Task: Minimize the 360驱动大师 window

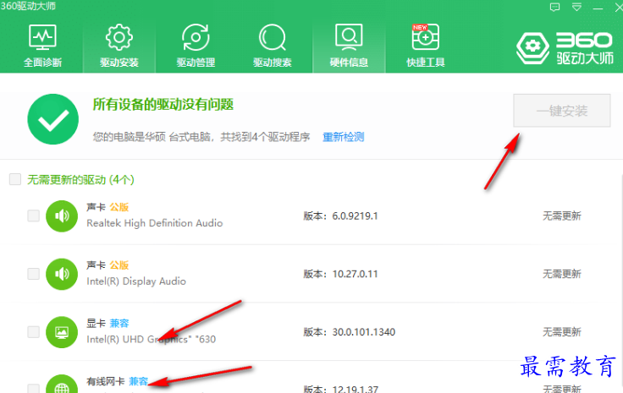Action: pos(598,8)
